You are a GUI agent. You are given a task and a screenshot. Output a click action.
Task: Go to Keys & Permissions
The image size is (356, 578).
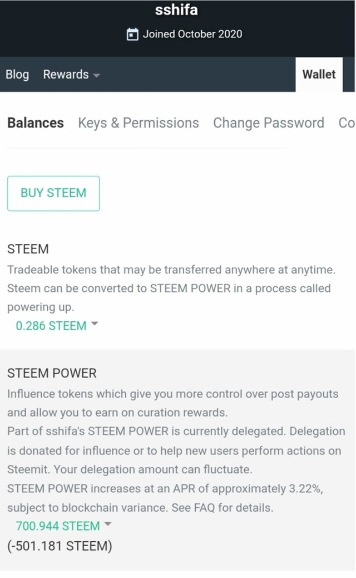[139, 123]
